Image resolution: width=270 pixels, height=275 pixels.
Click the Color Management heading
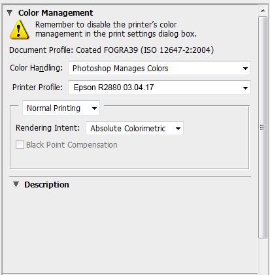coord(56,13)
